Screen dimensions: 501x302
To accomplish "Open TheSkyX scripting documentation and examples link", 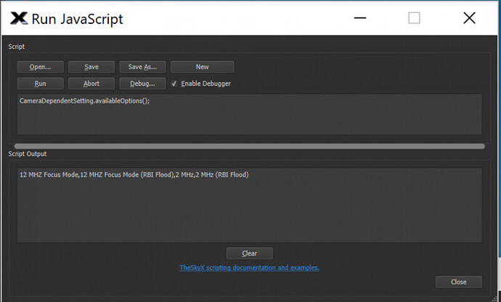I will [249, 268].
